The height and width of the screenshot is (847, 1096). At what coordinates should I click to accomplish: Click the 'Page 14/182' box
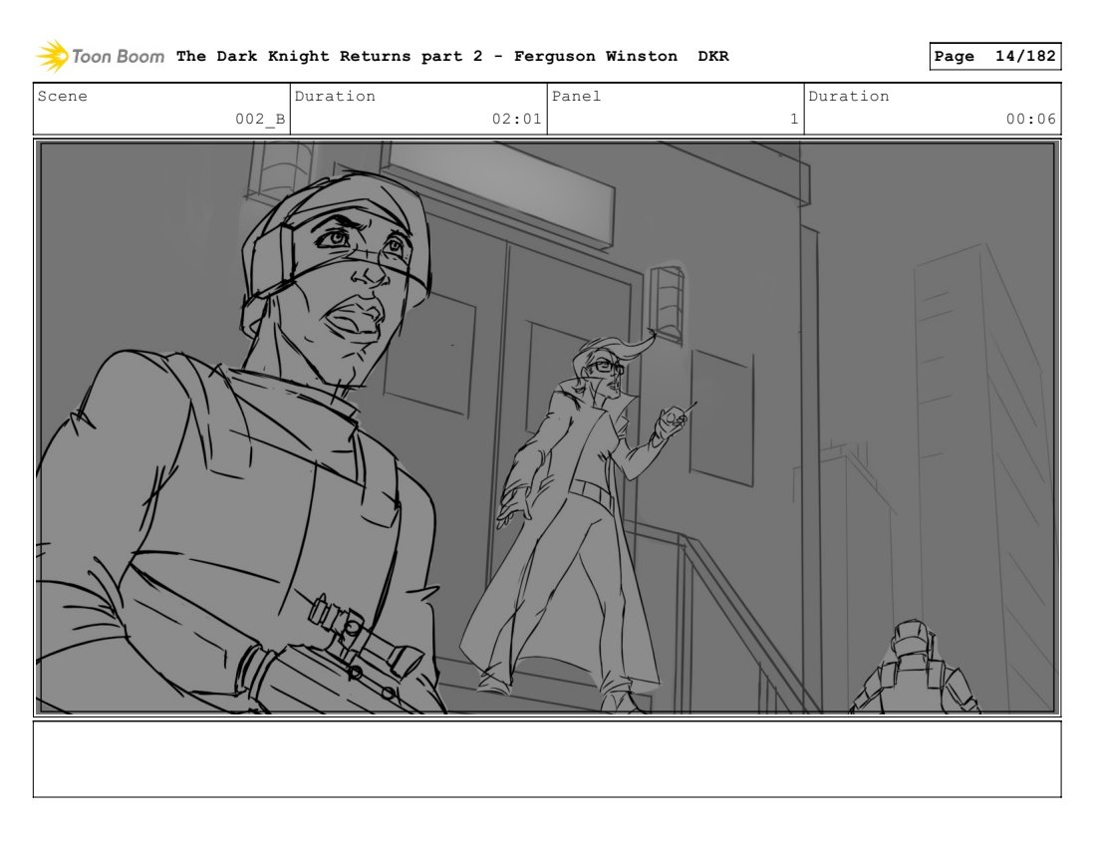pyautogui.click(x=994, y=56)
